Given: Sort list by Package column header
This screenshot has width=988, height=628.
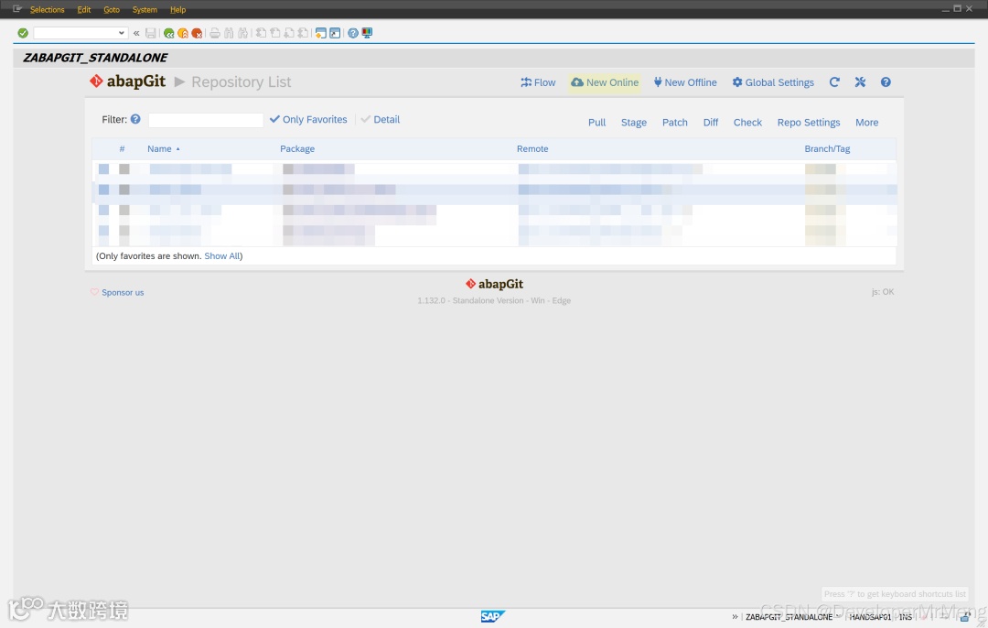Looking at the screenshot, I should point(297,149).
